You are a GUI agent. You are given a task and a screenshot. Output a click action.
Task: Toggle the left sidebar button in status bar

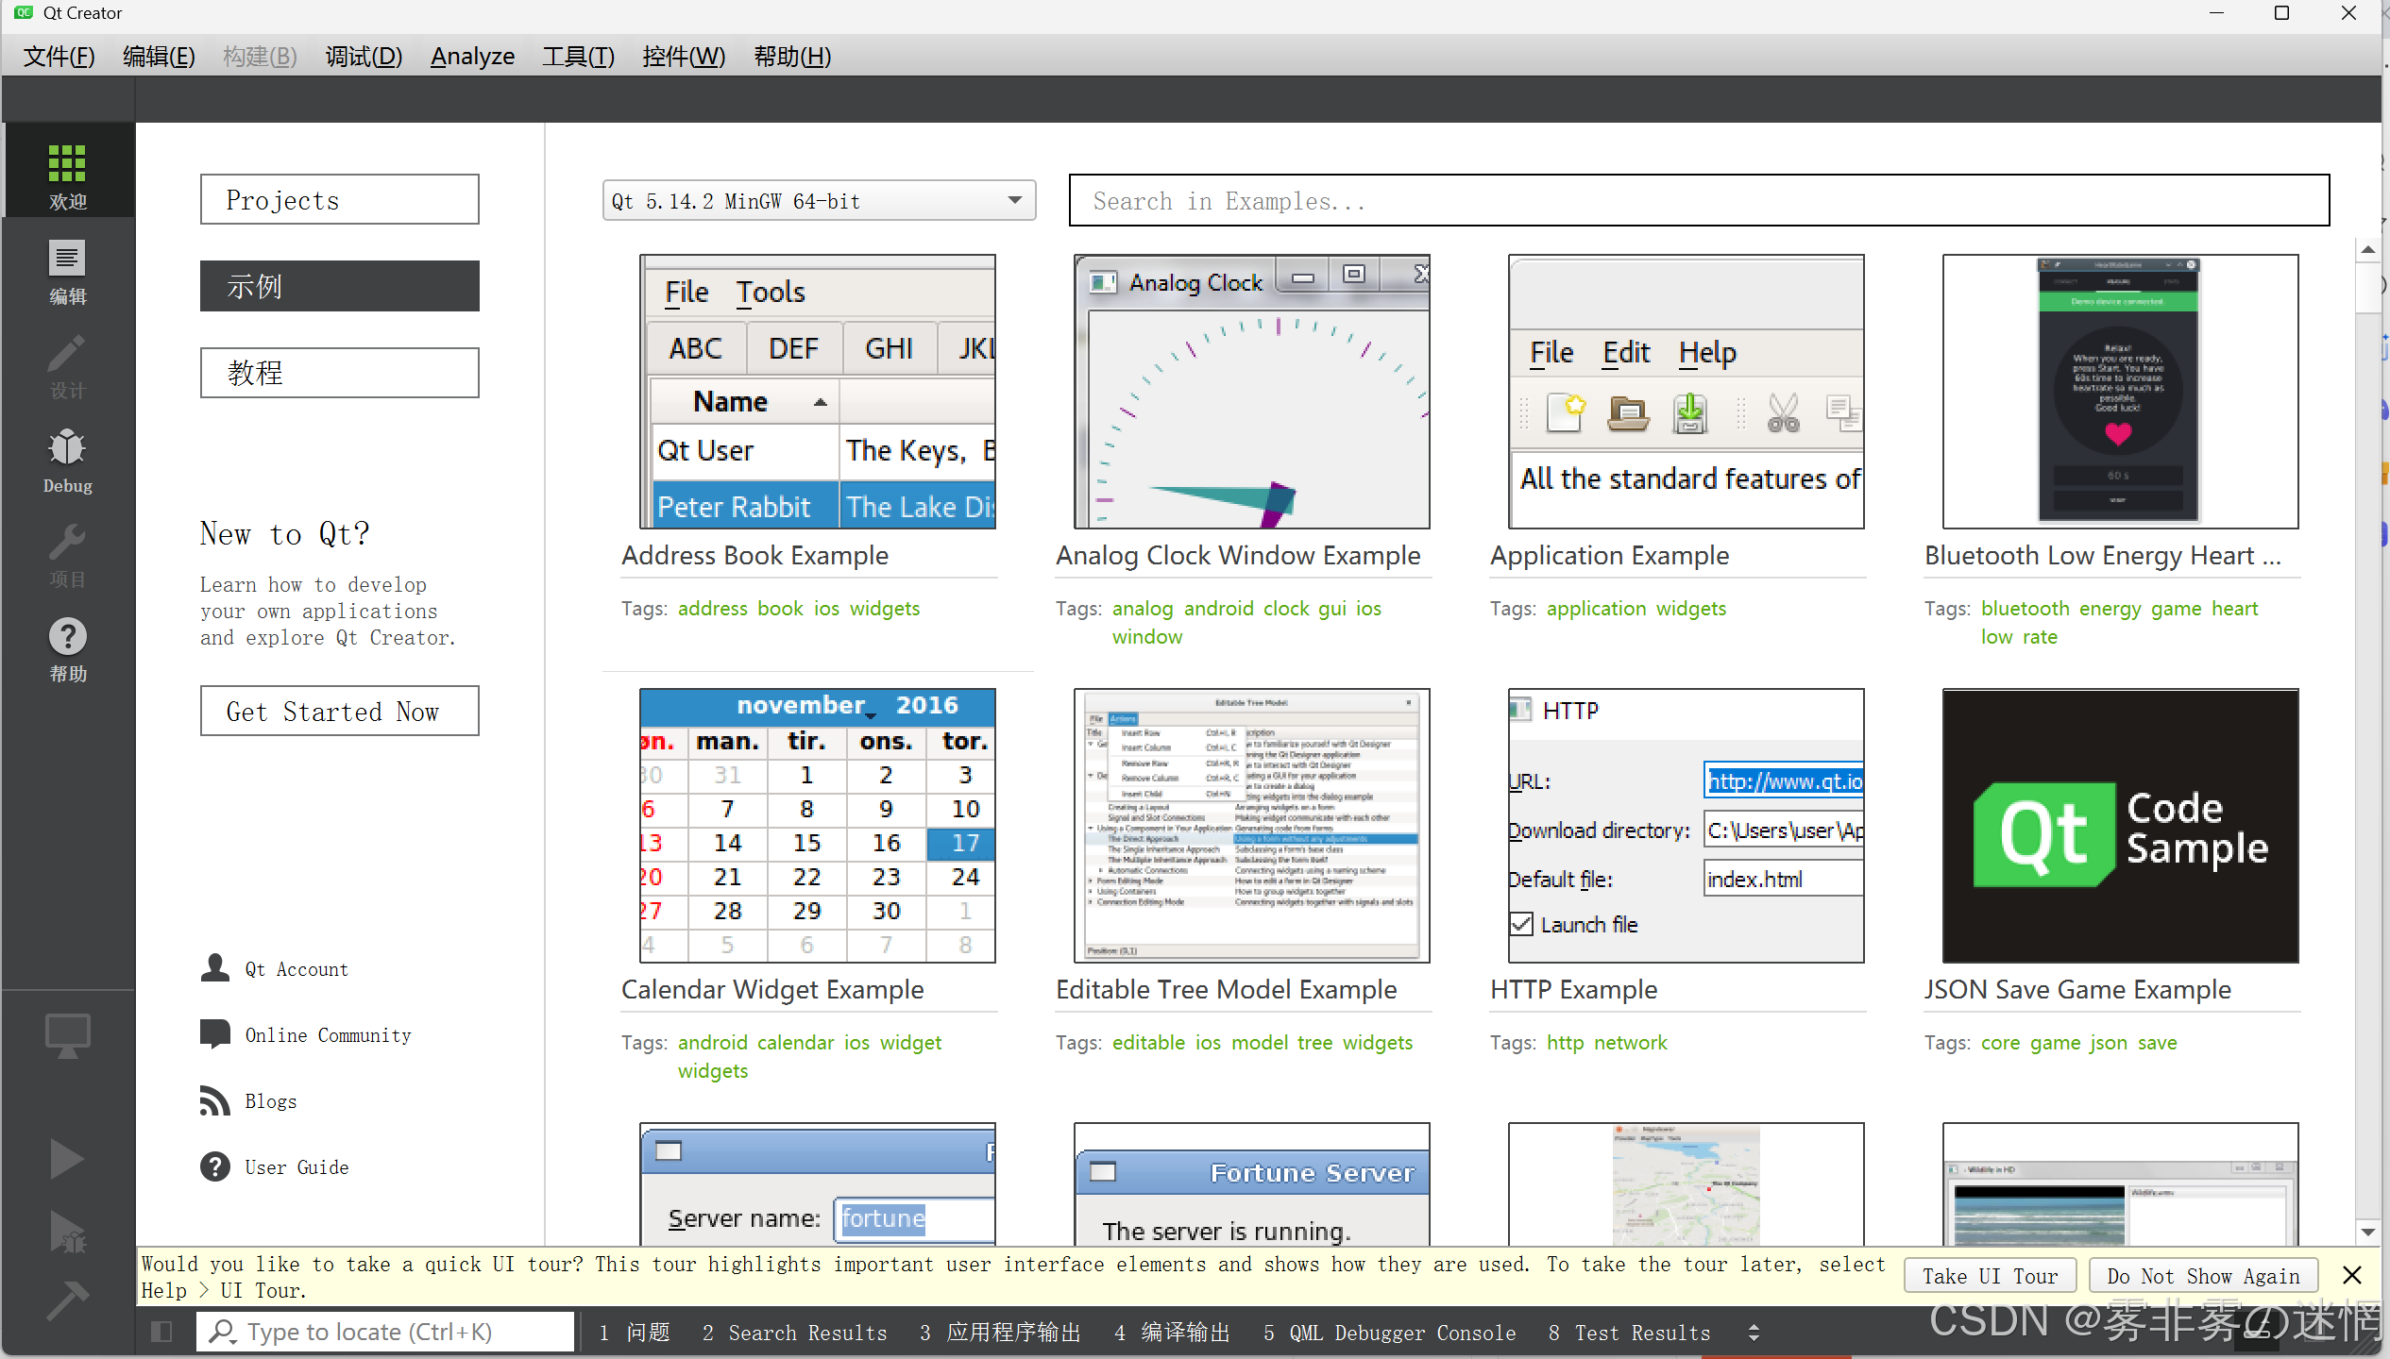(x=161, y=1332)
